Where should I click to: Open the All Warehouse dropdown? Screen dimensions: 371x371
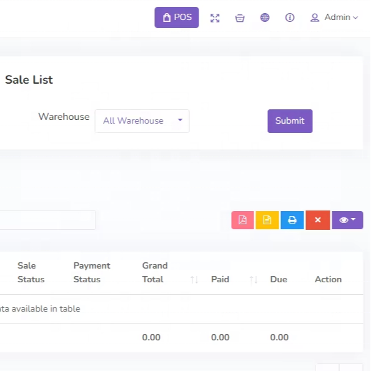point(142,121)
